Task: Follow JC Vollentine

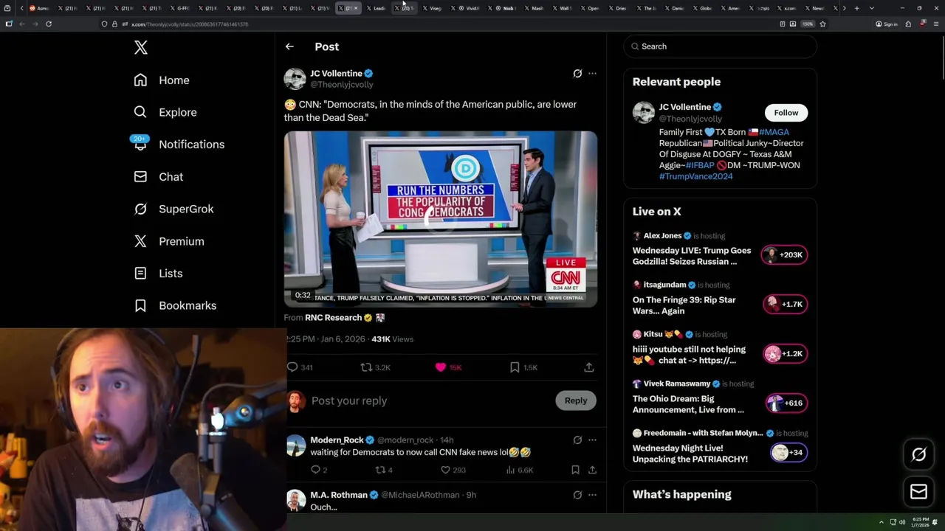Action: [x=786, y=113]
